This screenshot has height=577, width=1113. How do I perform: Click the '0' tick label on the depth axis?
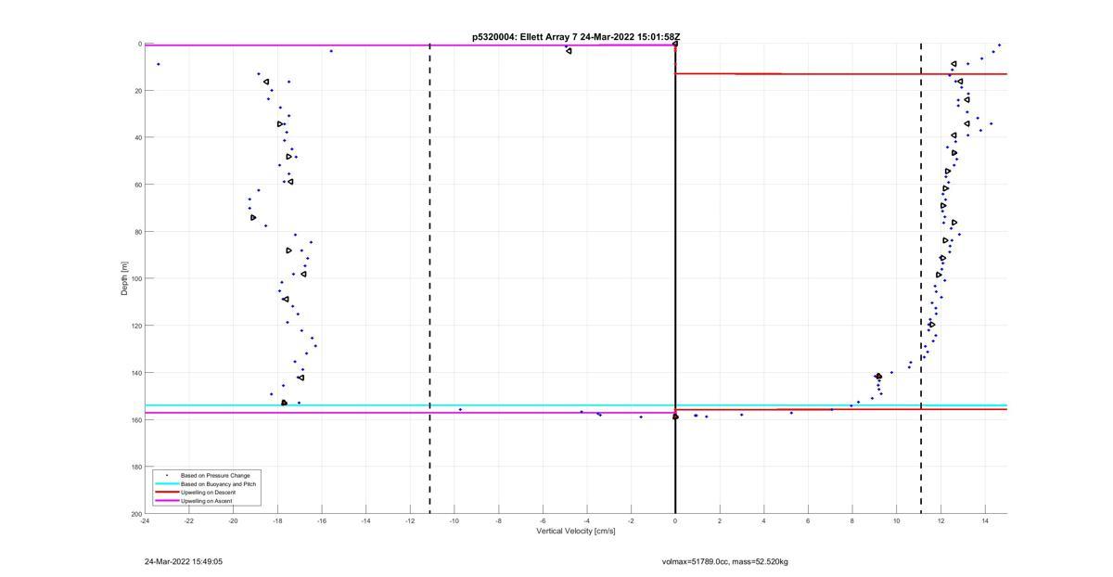[139, 44]
